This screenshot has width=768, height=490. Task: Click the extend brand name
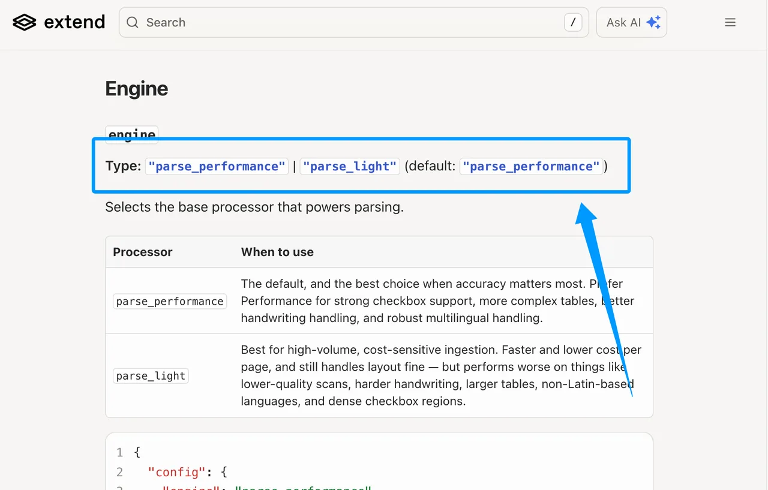tap(74, 23)
